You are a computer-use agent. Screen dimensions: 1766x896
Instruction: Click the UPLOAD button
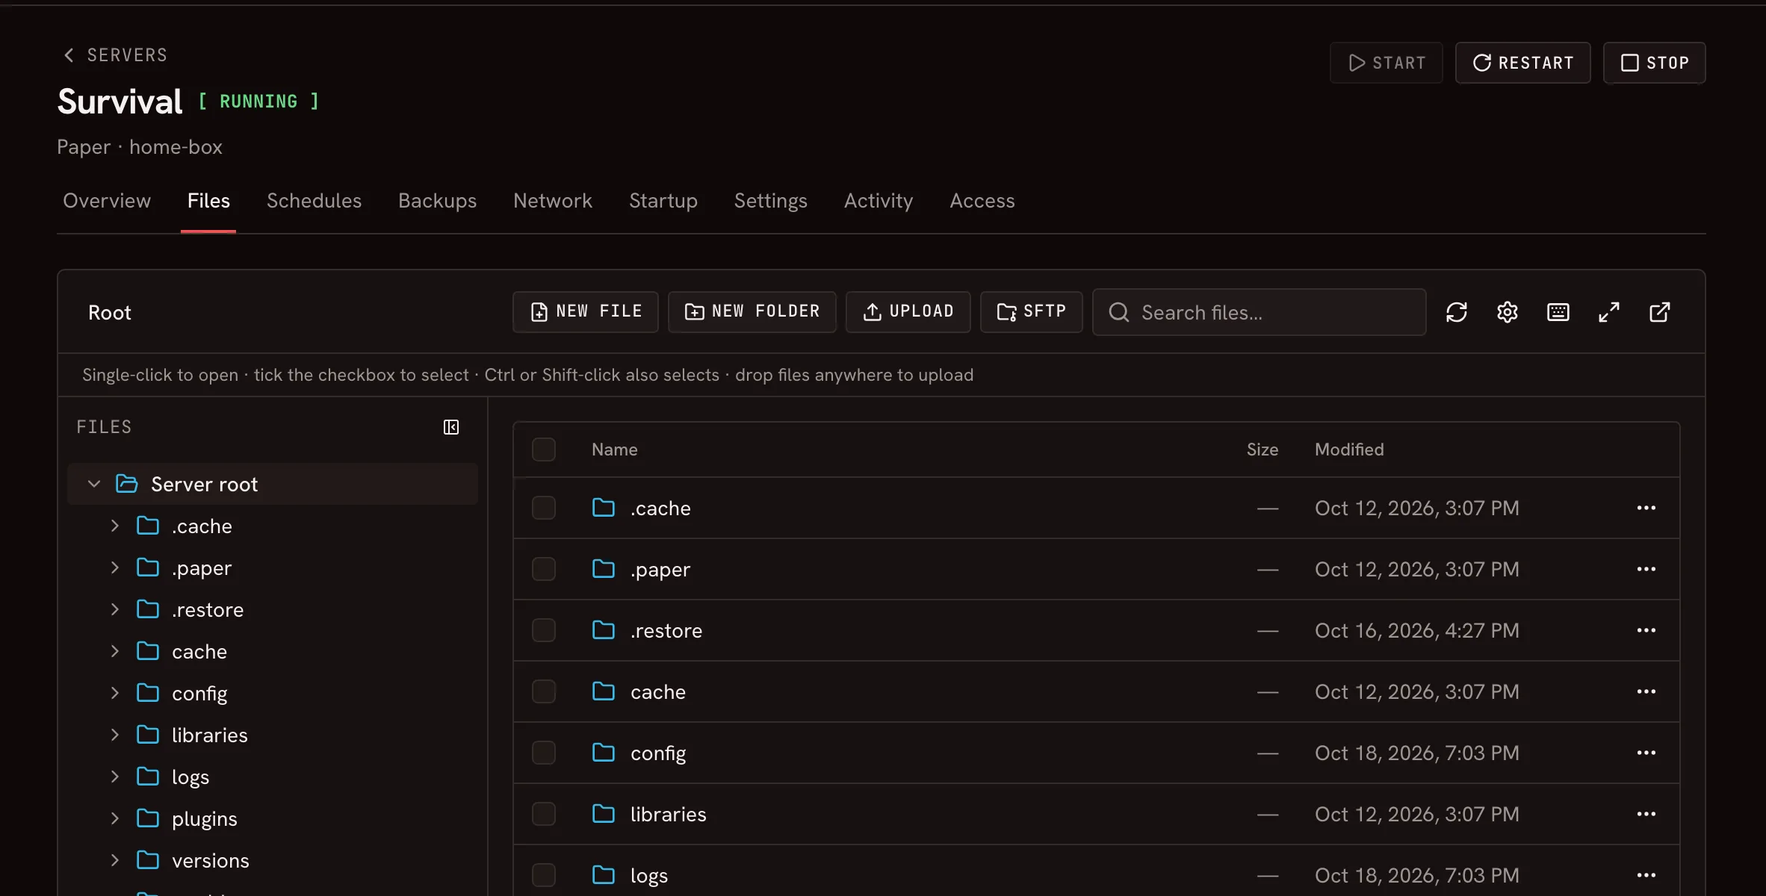pyautogui.click(x=908, y=312)
